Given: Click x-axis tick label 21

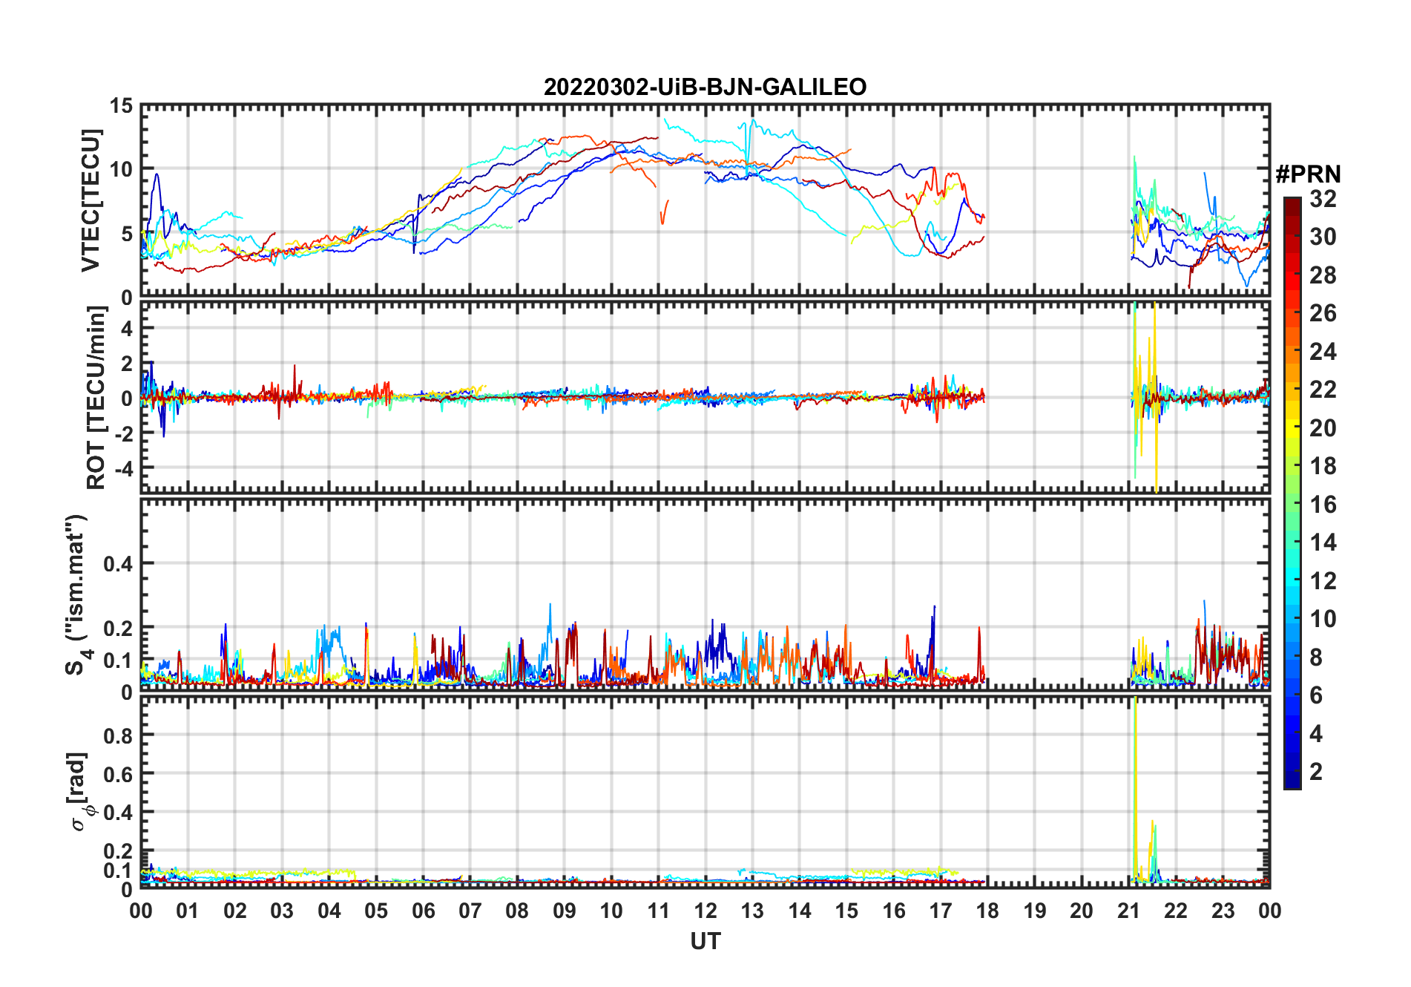Looking at the screenshot, I should pos(1128,911).
